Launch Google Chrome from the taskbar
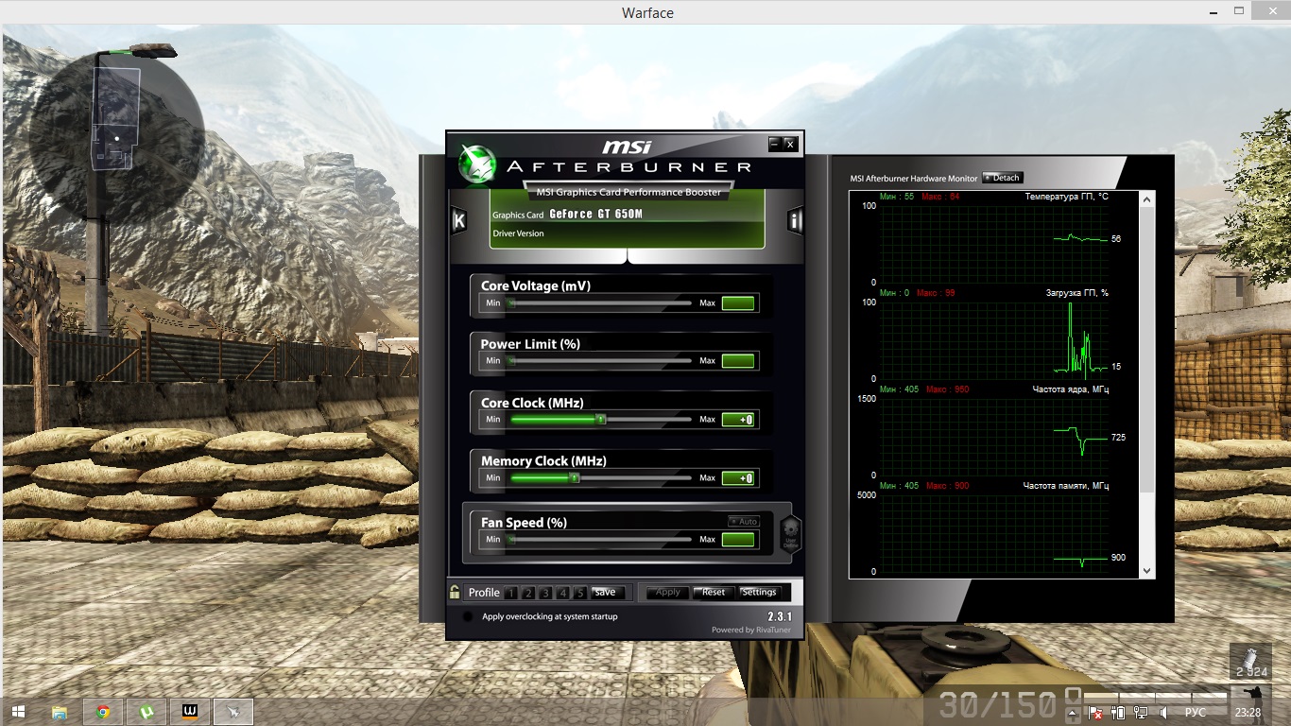Viewport: 1291px width, 726px height. (x=102, y=712)
